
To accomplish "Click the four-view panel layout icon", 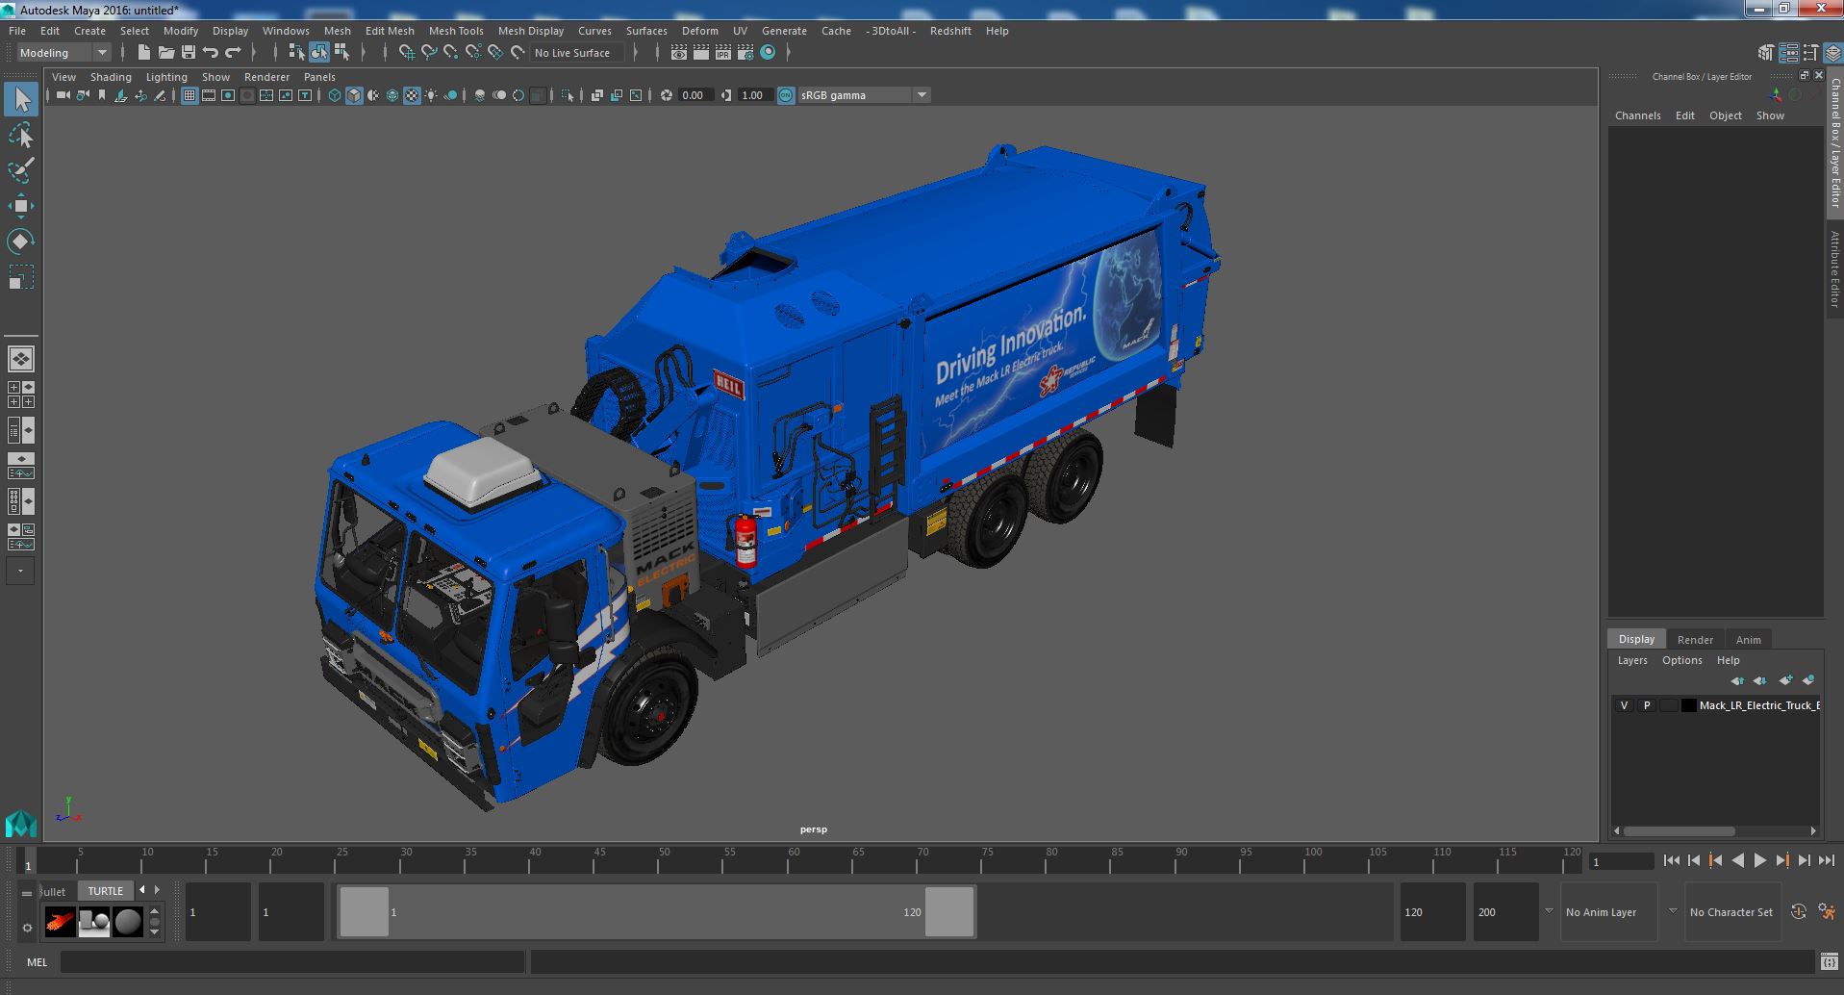I will click(x=21, y=395).
